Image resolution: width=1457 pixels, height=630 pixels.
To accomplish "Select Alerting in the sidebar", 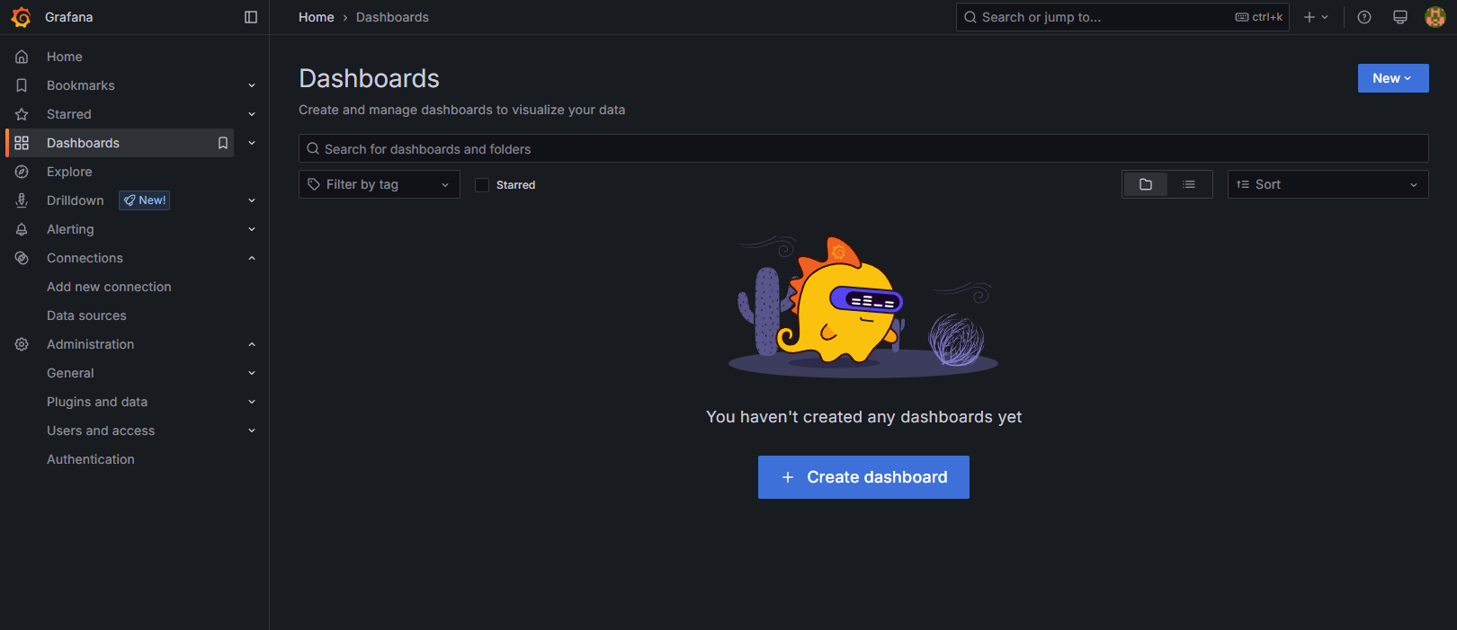I will 70,229.
